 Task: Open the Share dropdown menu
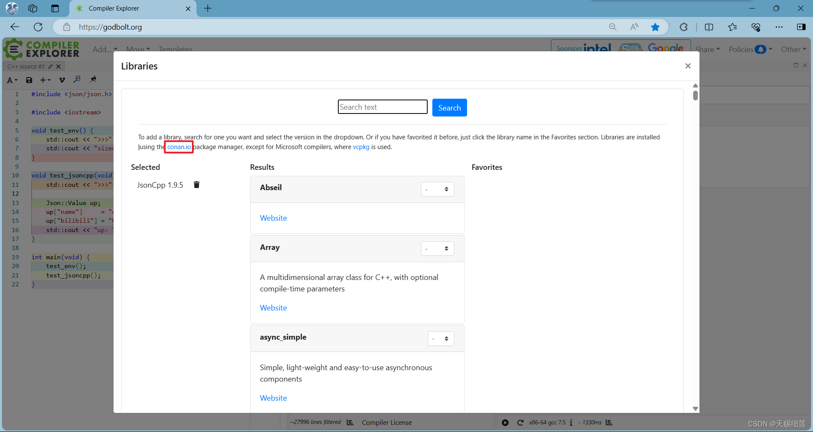708,50
